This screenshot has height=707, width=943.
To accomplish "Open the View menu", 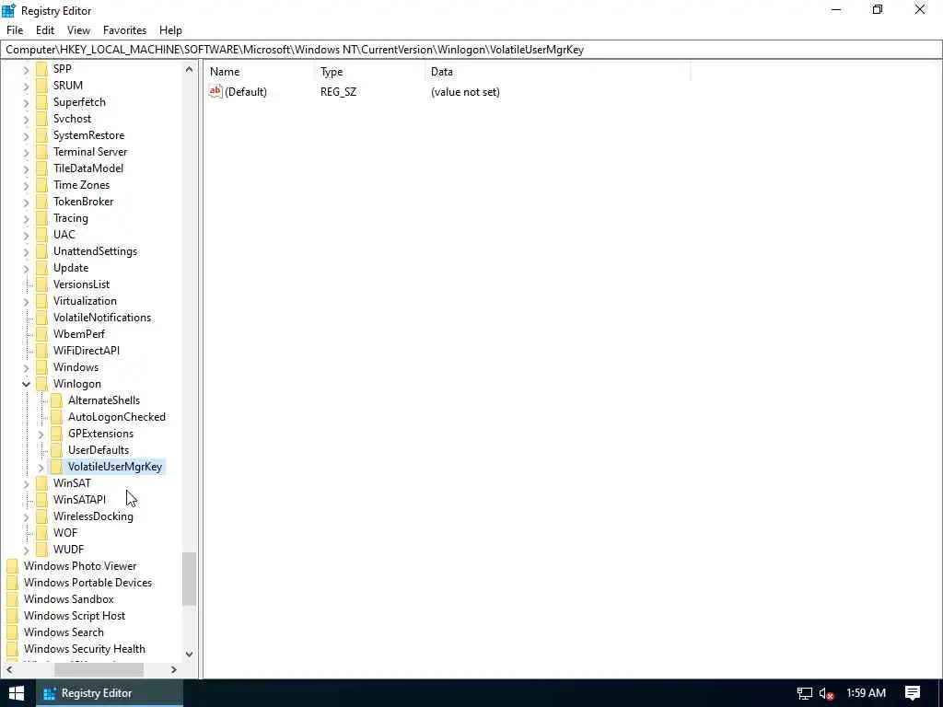I will (78, 30).
